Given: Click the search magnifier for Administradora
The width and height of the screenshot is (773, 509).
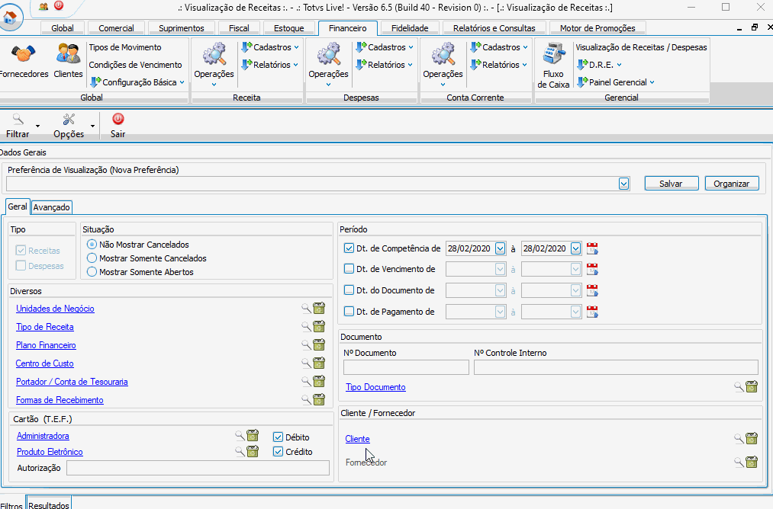Looking at the screenshot, I should tap(240, 436).
